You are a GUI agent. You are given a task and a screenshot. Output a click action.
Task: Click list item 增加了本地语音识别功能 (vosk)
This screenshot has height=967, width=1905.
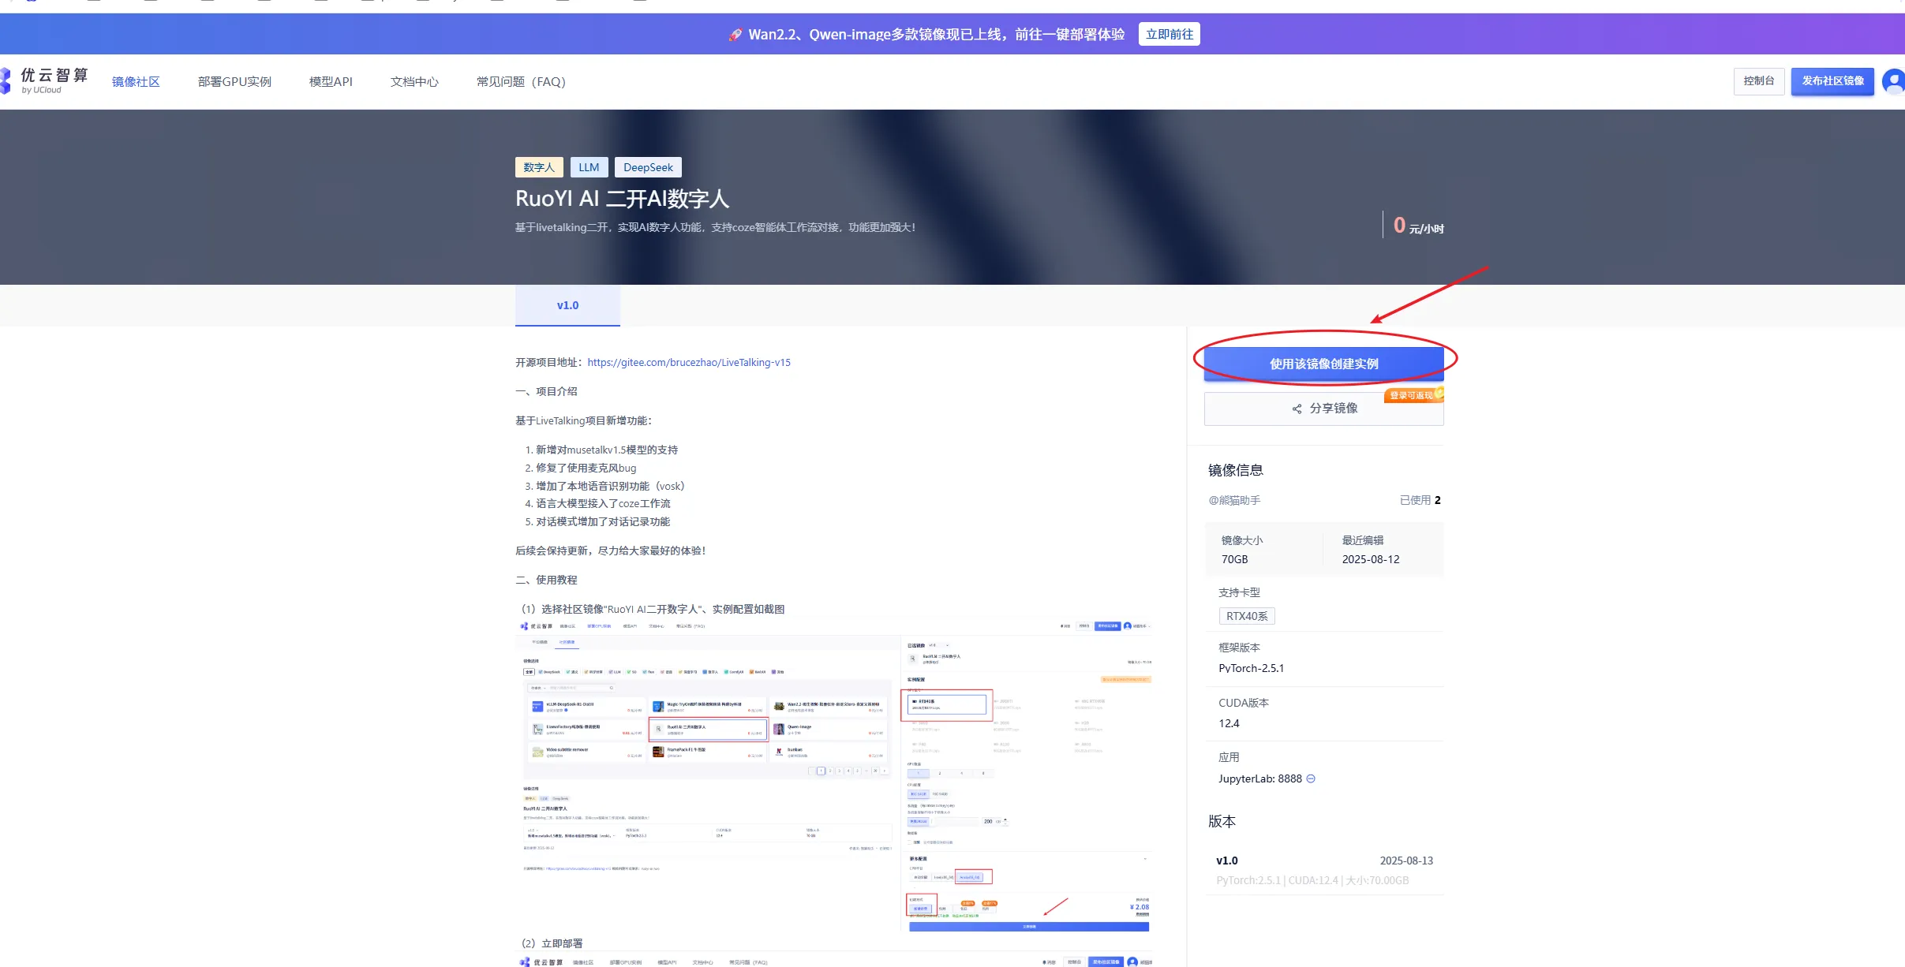[610, 486]
